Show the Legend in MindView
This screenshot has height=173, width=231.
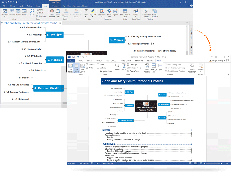(115, 12)
